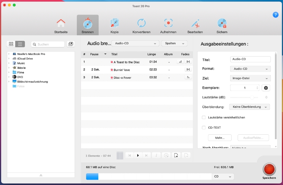Screen dimensions: 283x185
Task: Click the Pause column sort arrow
Action: pos(105,54)
